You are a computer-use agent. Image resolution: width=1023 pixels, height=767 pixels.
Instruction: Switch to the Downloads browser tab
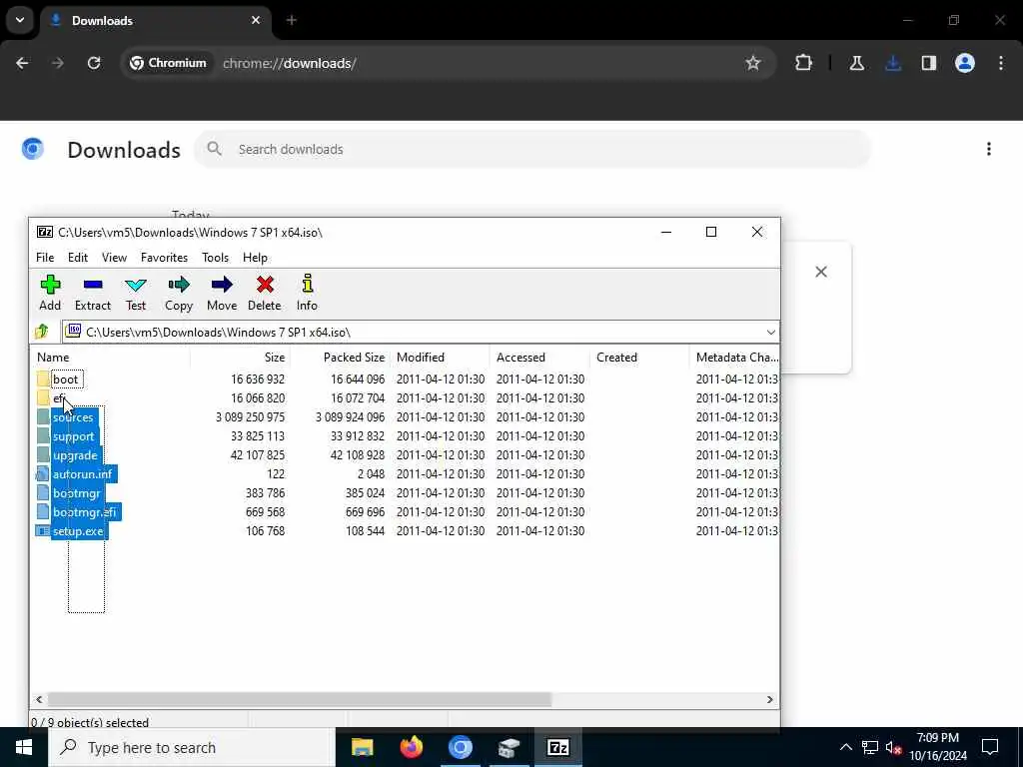point(157,20)
